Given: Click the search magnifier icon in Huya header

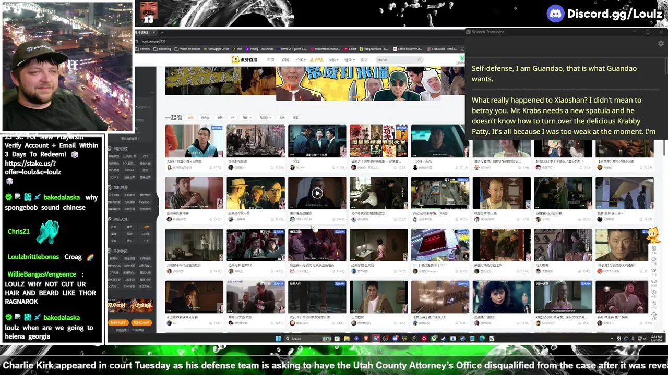Looking at the screenshot, I should pos(420,60).
